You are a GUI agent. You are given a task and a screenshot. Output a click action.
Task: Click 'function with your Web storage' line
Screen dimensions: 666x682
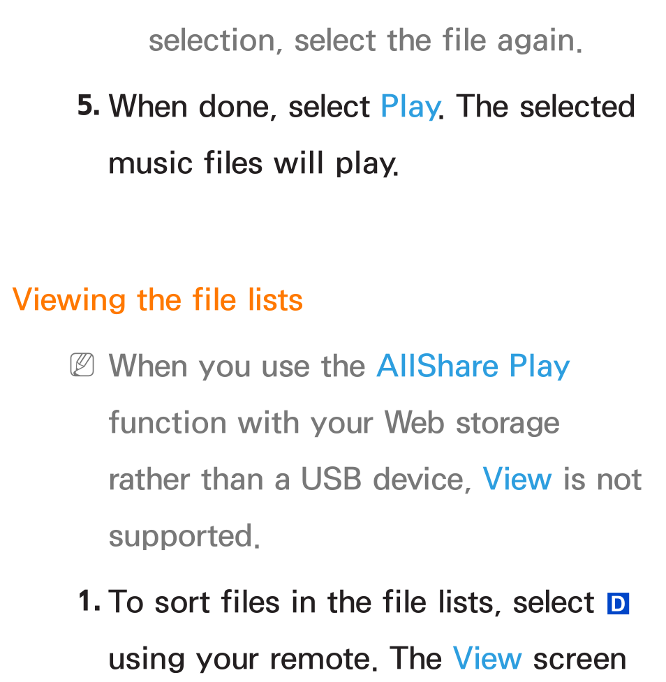334,423
